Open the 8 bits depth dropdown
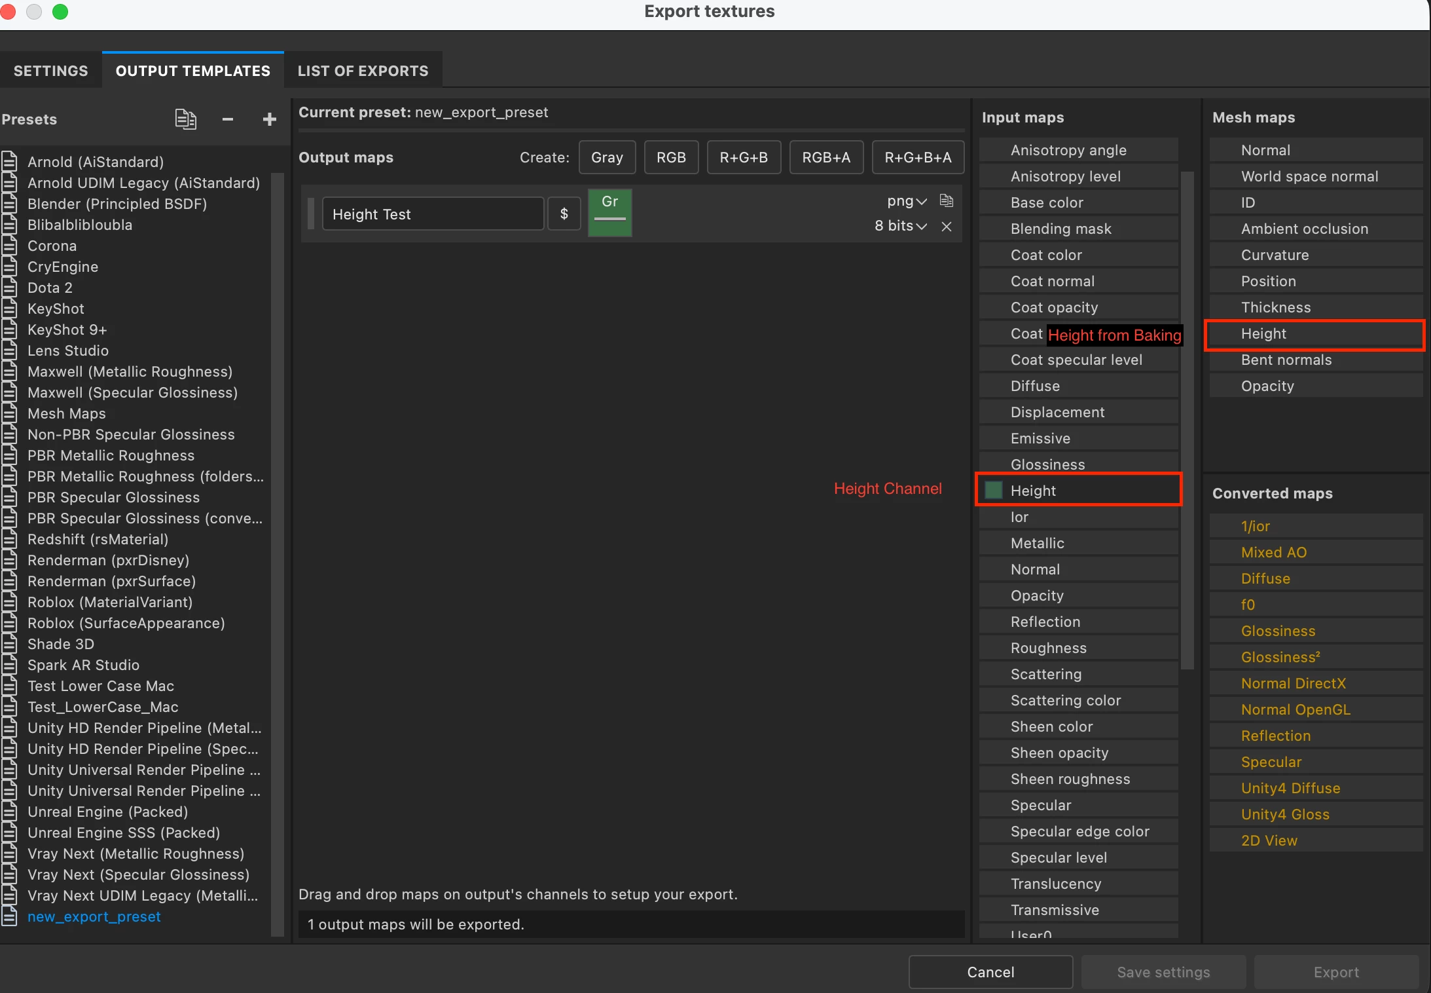1431x993 pixels. coord(901,226)
